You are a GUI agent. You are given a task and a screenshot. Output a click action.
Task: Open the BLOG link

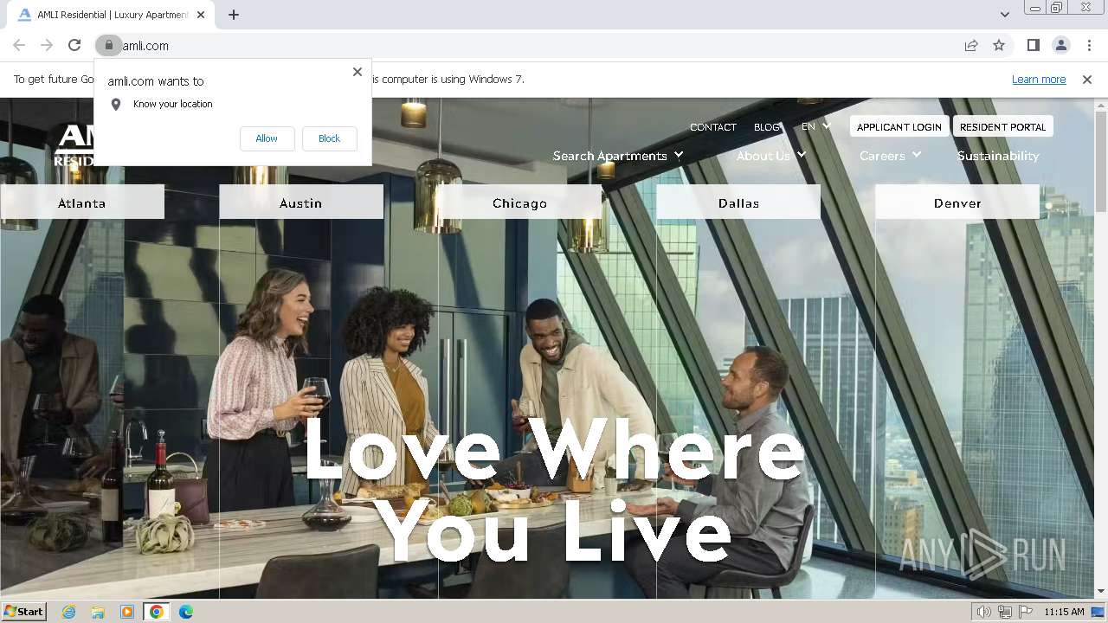click(x=767, y=127)
